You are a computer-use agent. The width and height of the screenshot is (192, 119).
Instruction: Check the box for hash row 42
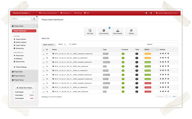tap(43, 67)
